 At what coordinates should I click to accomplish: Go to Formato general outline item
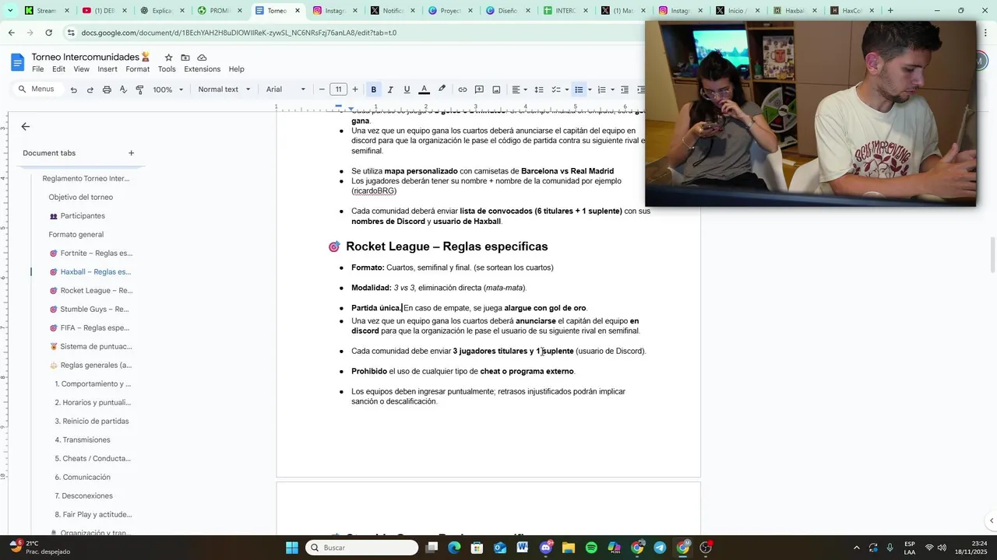click(x=76, y=235)
